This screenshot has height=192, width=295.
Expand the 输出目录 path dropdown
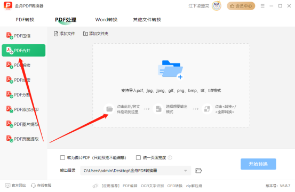pos(186,171)
